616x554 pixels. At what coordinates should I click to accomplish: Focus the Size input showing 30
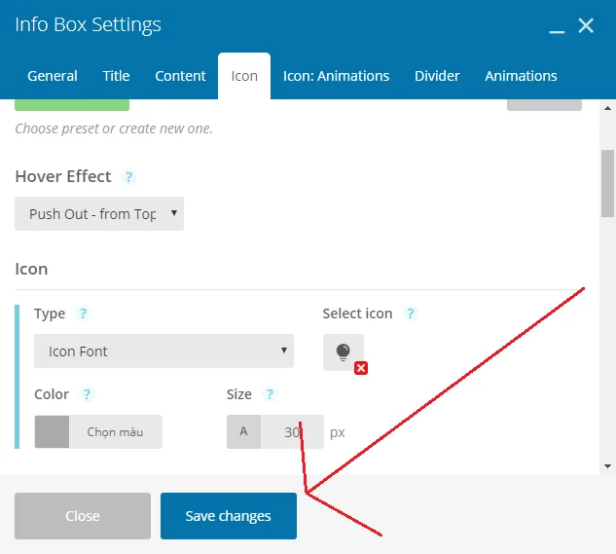tap(292, 431)
